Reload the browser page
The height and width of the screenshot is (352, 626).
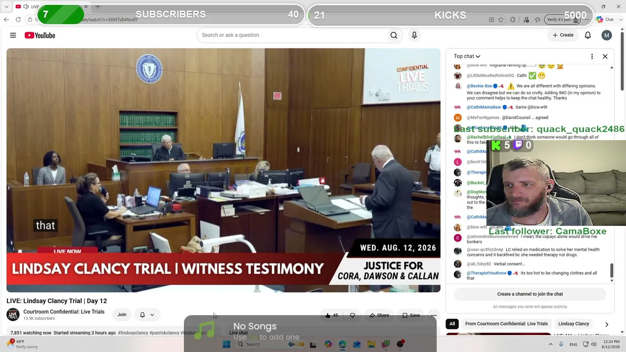tap(18, 20)
